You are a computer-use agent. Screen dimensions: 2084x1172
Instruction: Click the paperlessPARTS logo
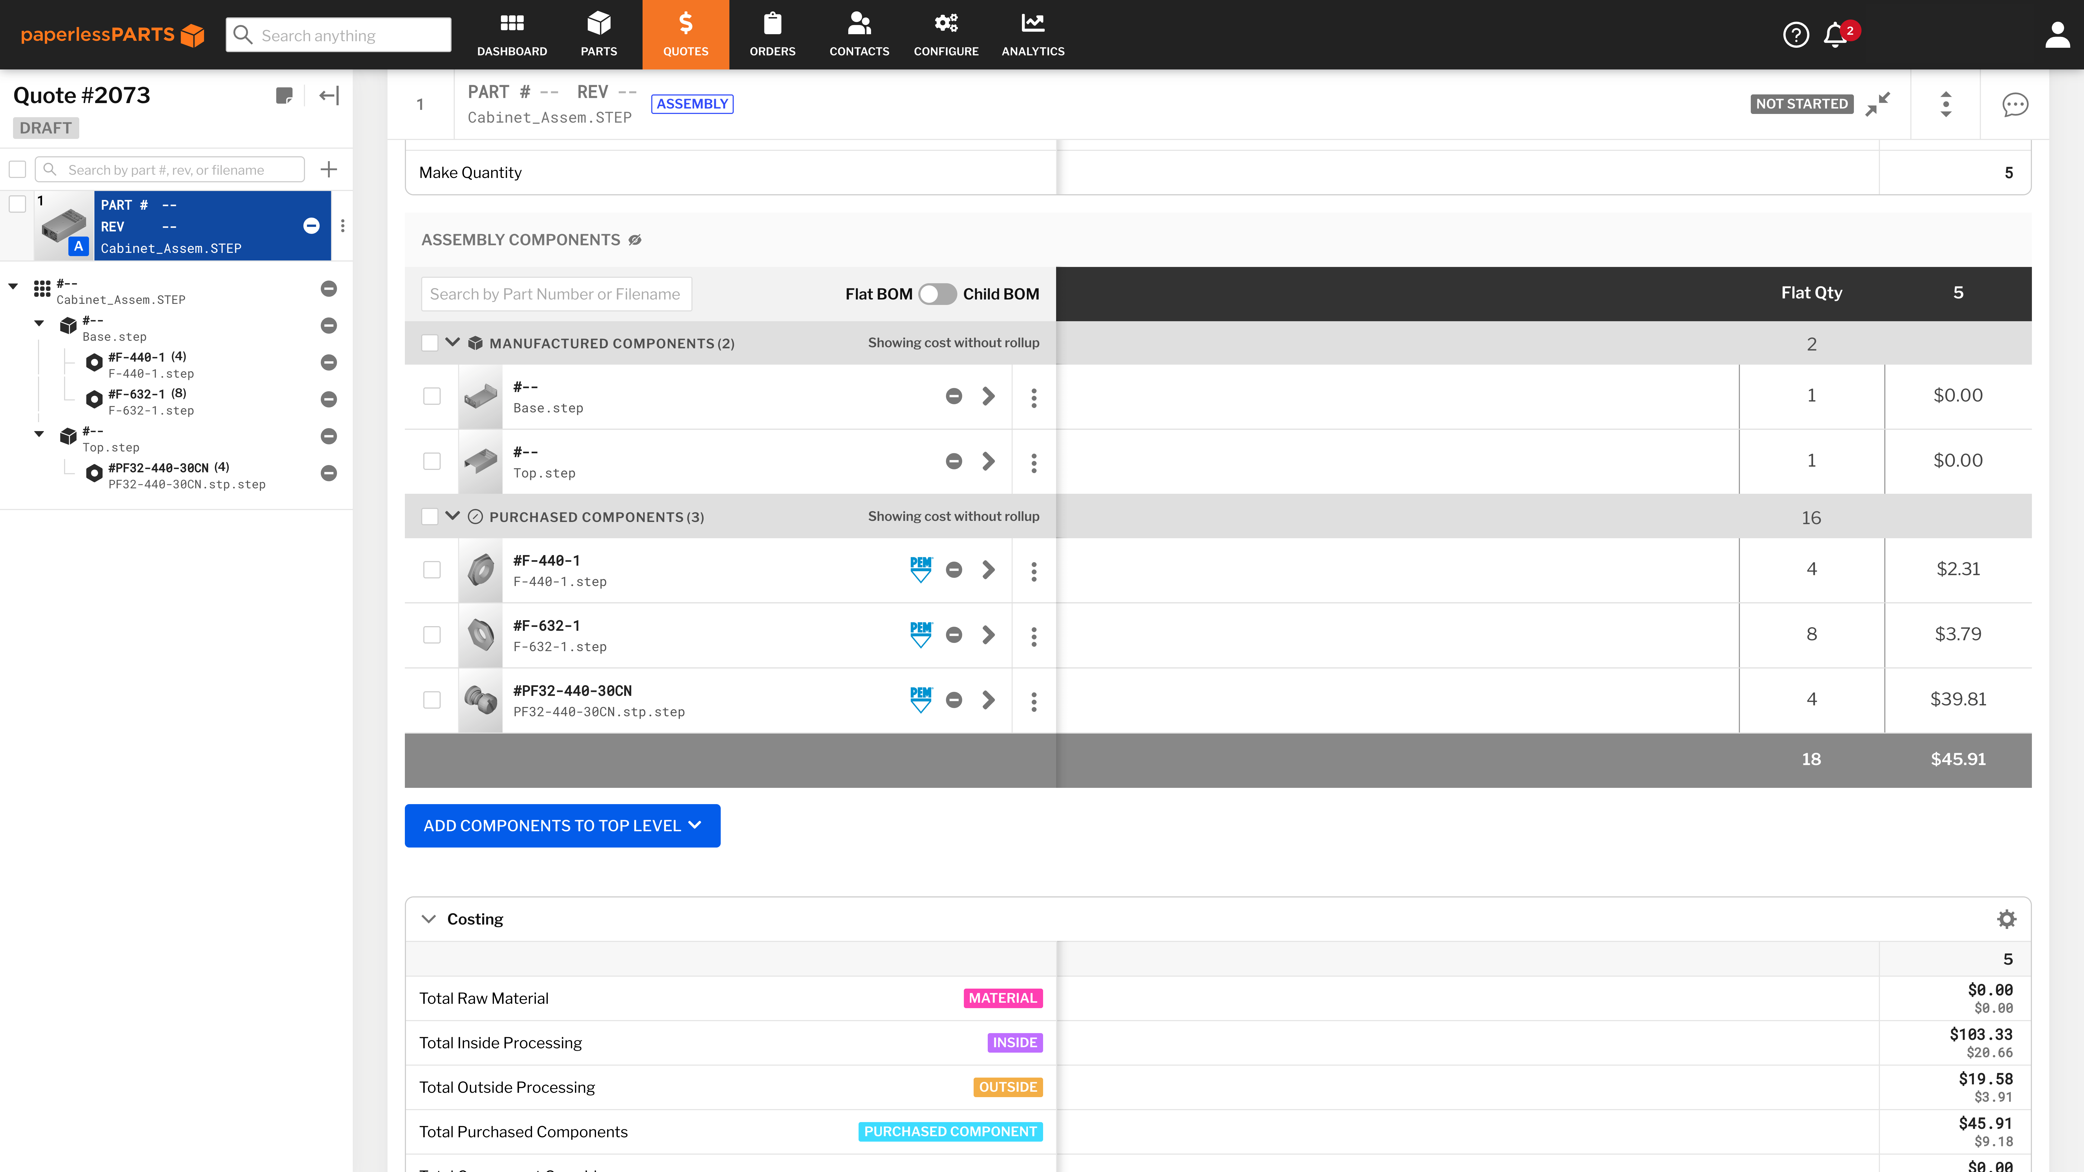pyautogui.click(x=112, y=35)
